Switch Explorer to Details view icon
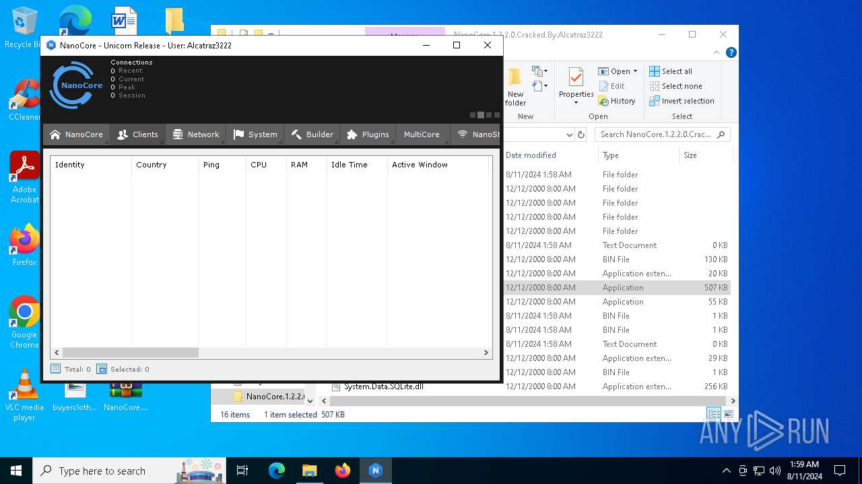862x484 pixels. tap(713, 415)
